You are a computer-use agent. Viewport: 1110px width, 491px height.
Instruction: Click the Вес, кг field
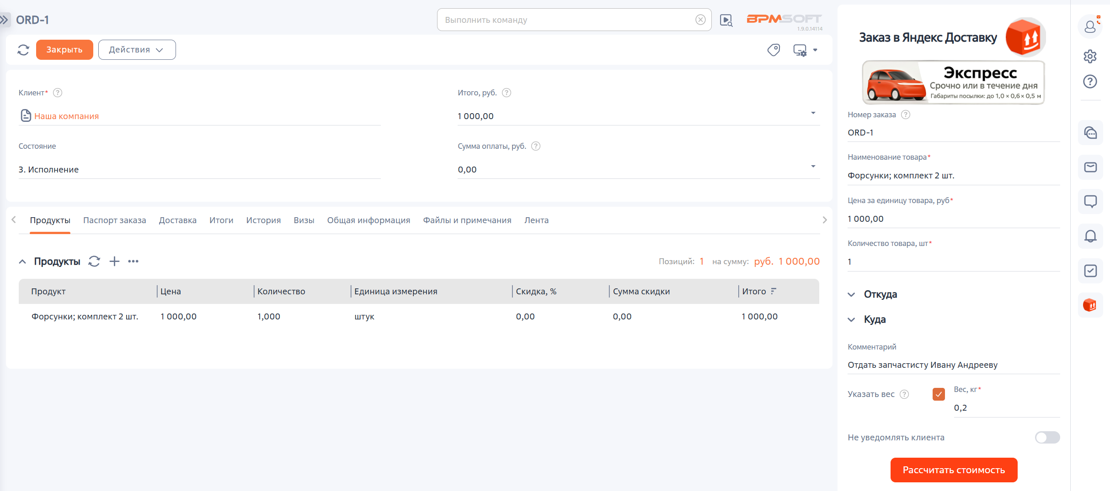(x=1007, y=408)
